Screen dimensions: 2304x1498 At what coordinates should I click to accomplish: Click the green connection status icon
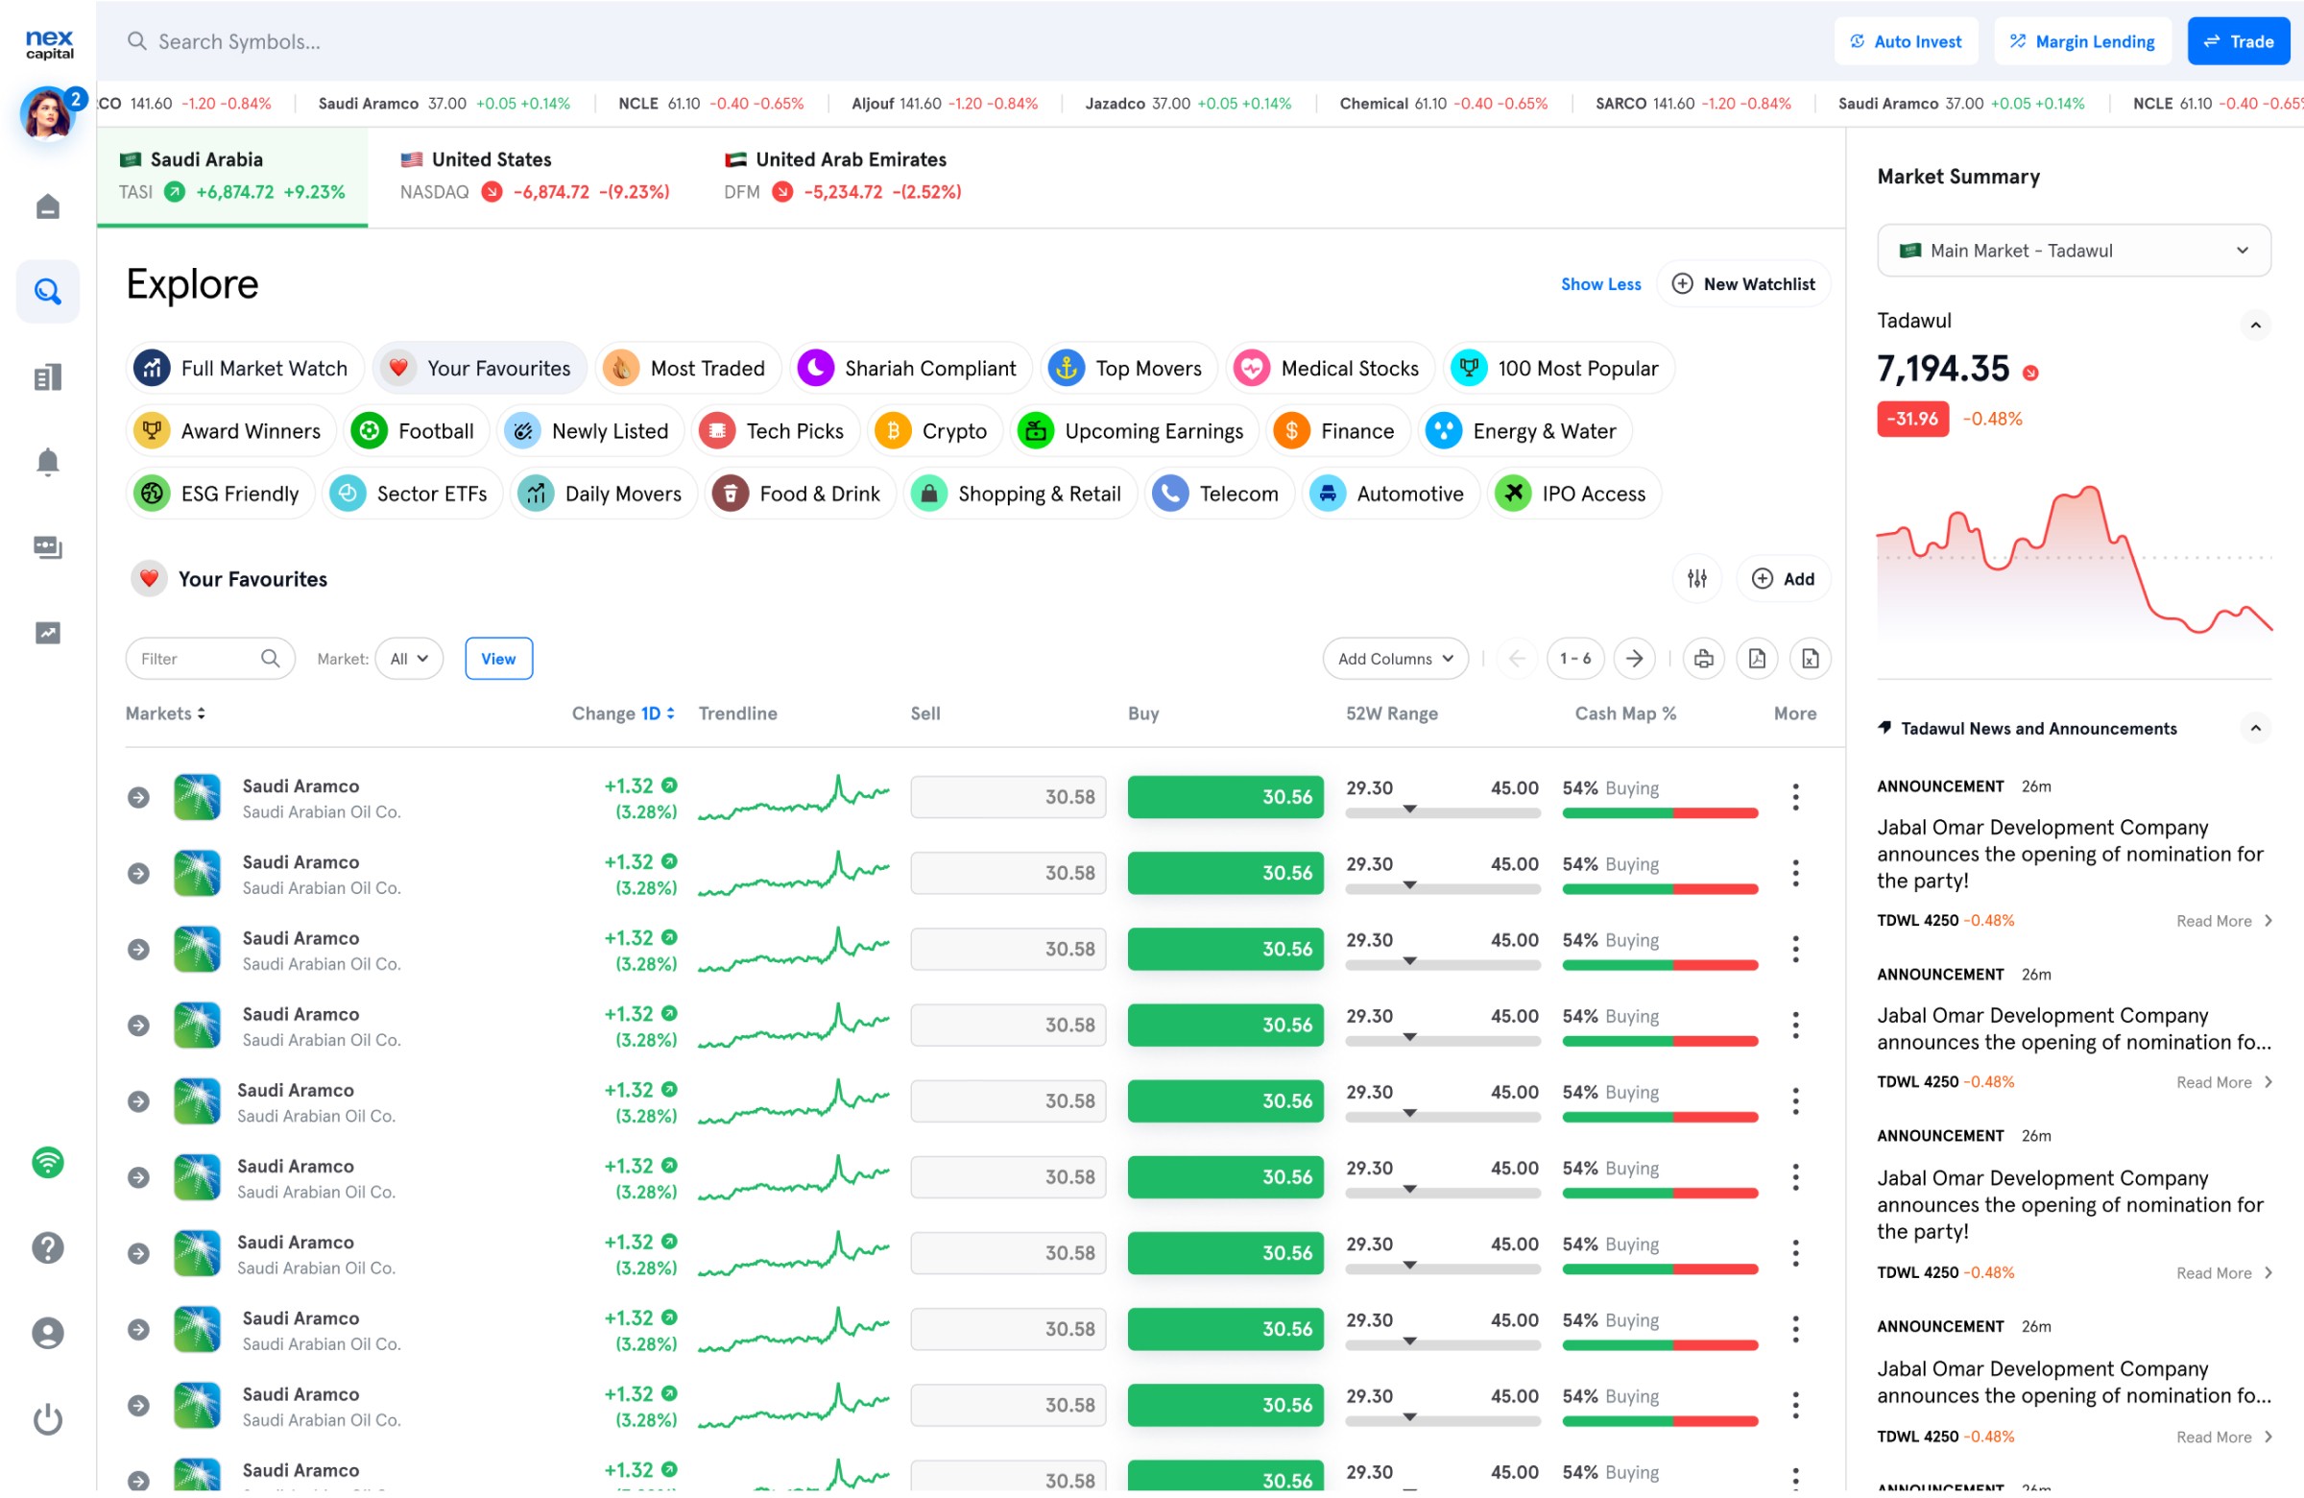click(x=47, y=1163)
